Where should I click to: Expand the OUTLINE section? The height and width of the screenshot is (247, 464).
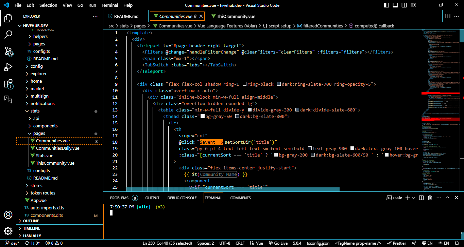point(59,221)
